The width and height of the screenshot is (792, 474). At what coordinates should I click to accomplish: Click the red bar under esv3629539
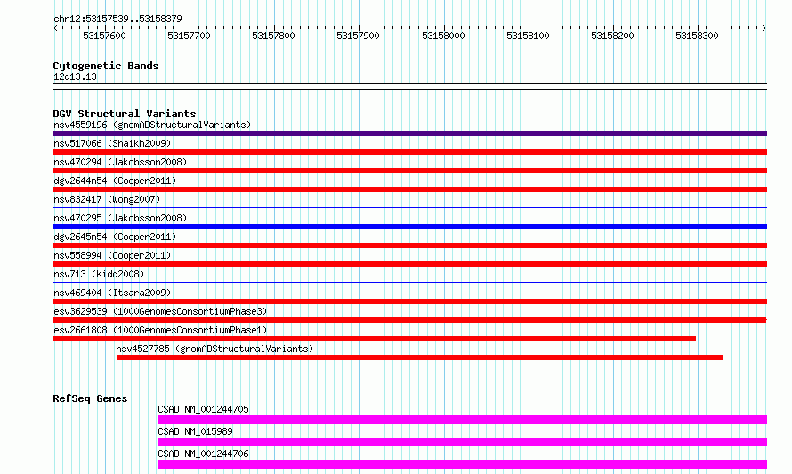(409, 320)
